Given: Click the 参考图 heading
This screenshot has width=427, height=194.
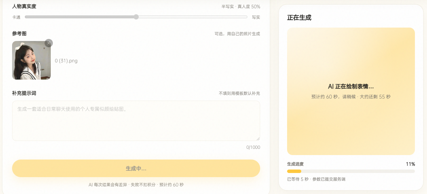Looking at the screenshot, I should tap(19, 33).
